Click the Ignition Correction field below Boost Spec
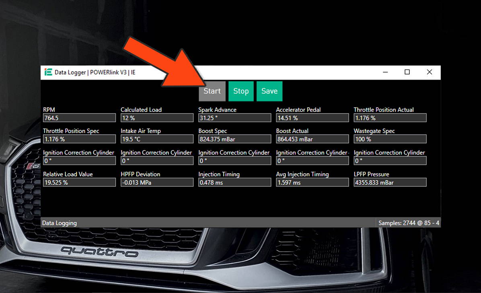 [x=235, y=161]
